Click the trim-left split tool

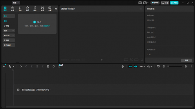point(37,66)
